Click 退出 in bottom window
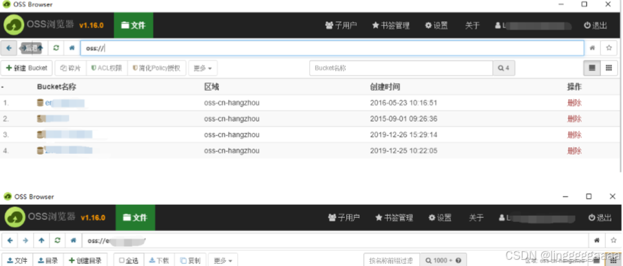Image resolution: width=623 pixels, height=266 pixels. [600, 218]
